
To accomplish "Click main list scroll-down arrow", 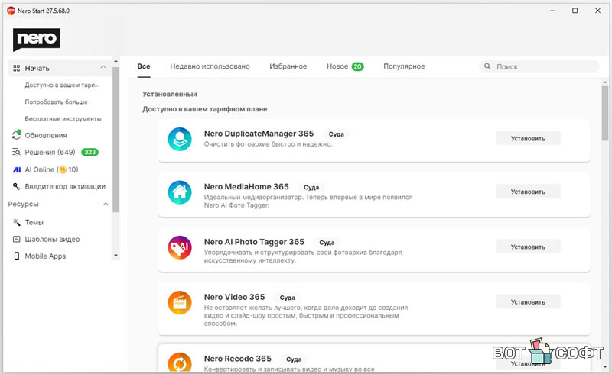I will click(604, 367).
